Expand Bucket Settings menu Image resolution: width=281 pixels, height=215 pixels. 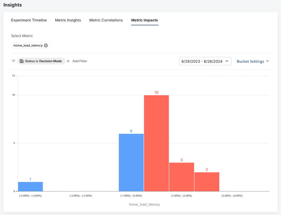coord(253,61)
